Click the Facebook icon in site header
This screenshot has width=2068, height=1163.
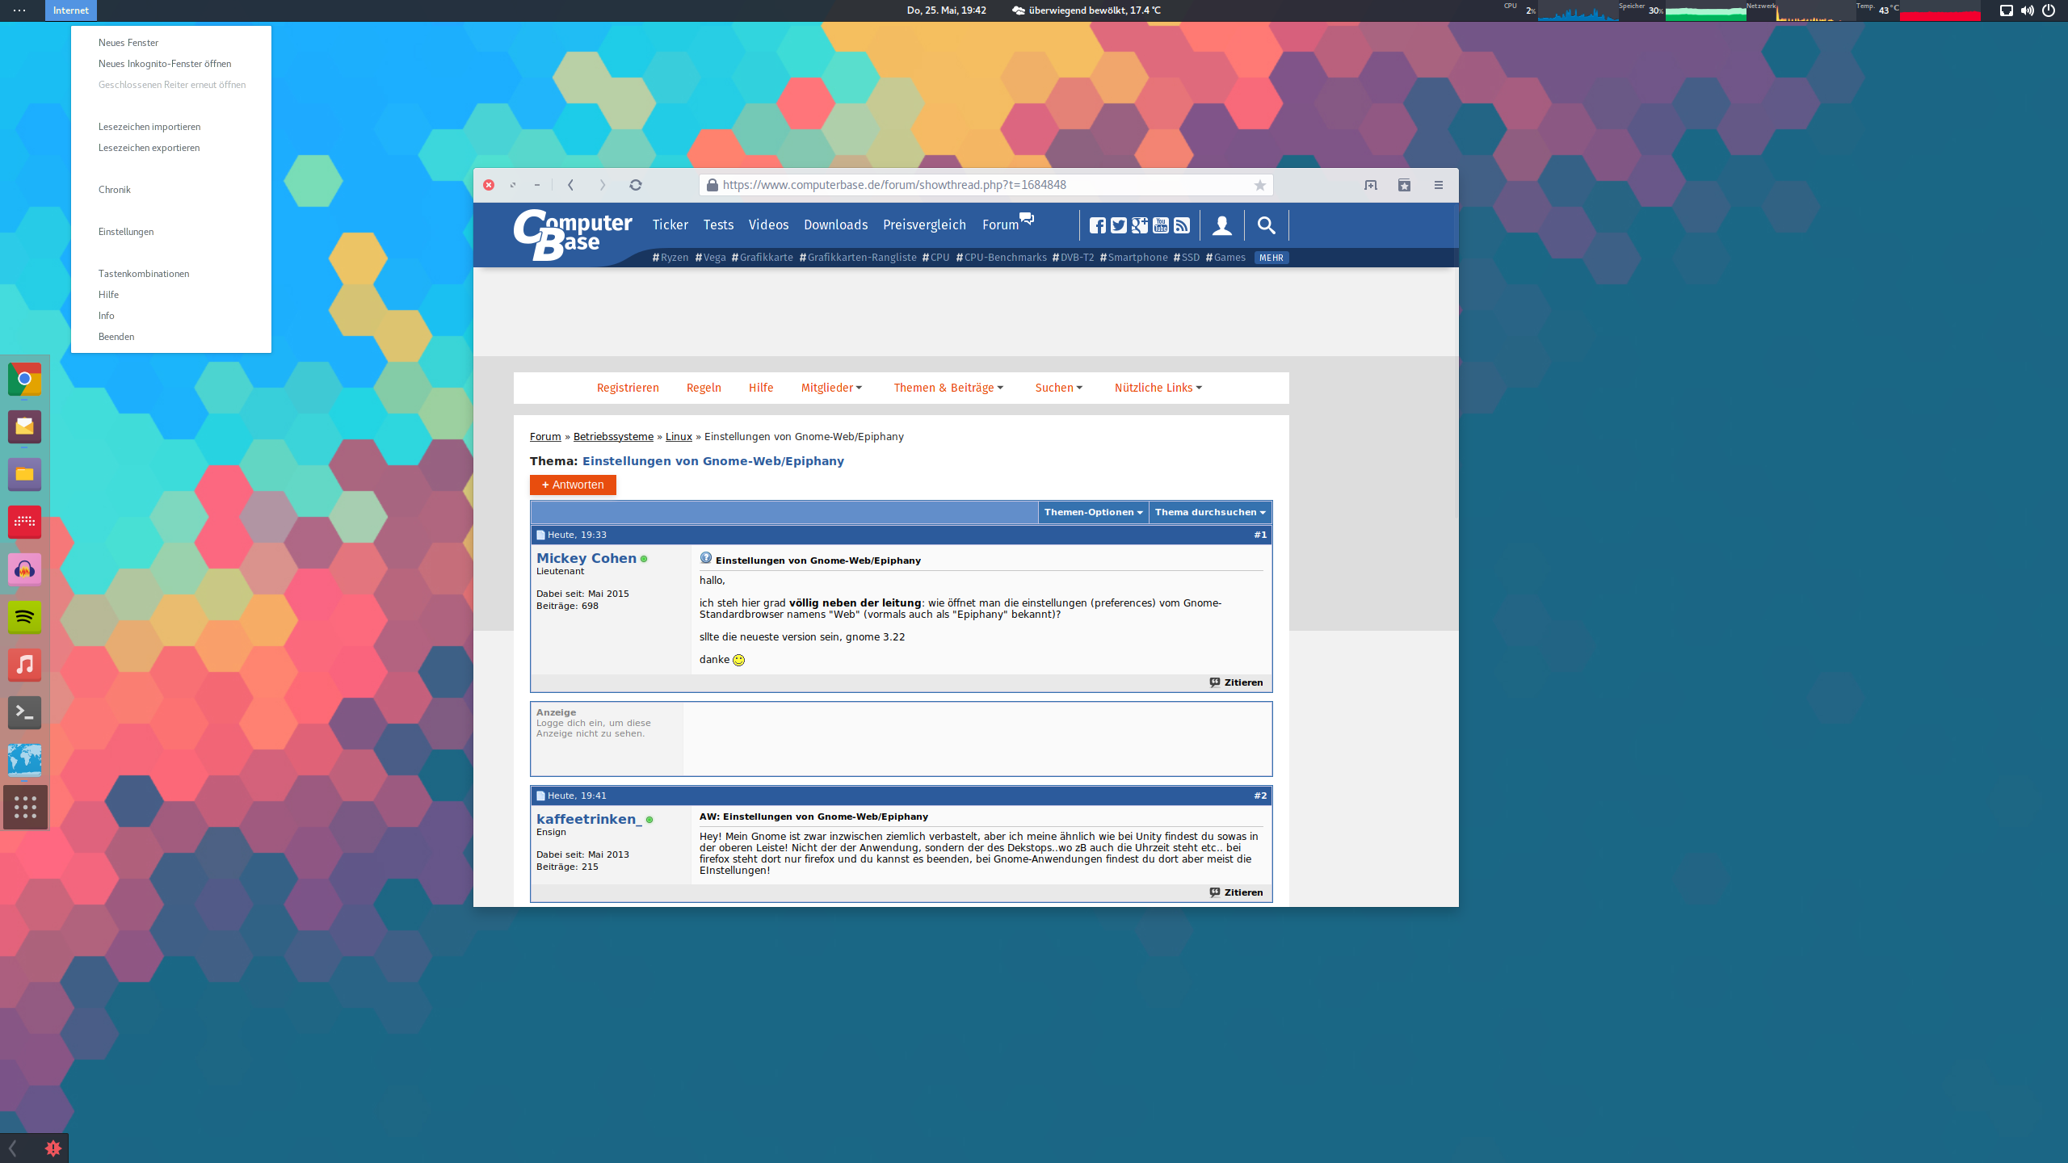coord(1097,225)
